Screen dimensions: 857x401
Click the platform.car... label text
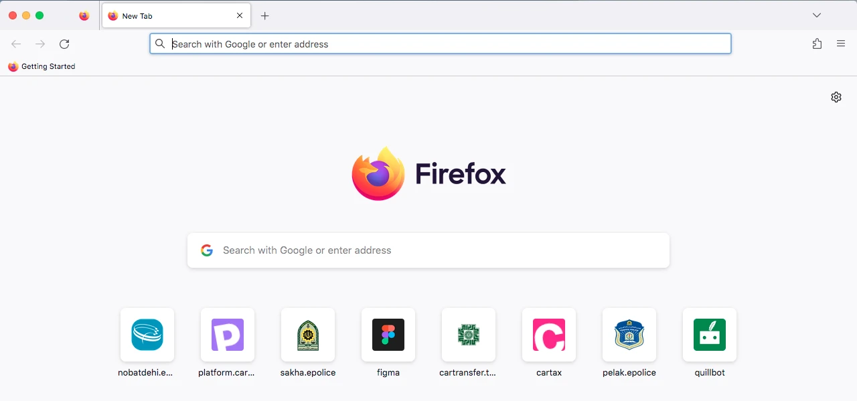click(226, 373)
